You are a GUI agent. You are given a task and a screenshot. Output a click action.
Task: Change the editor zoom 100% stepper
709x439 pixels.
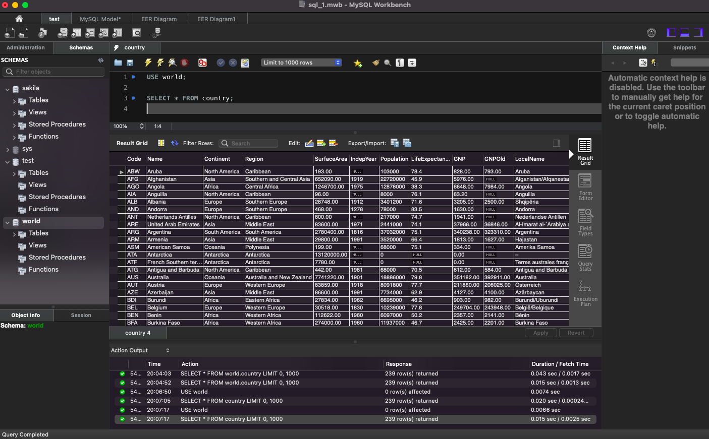tap(142, 126)
